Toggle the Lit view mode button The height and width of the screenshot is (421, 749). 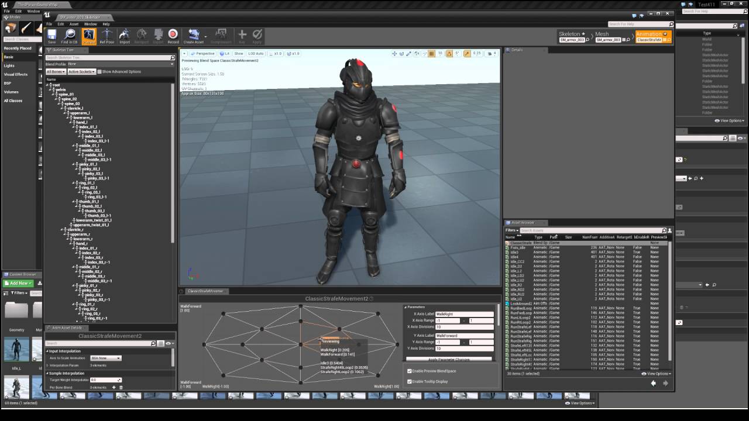coord(224,54)
